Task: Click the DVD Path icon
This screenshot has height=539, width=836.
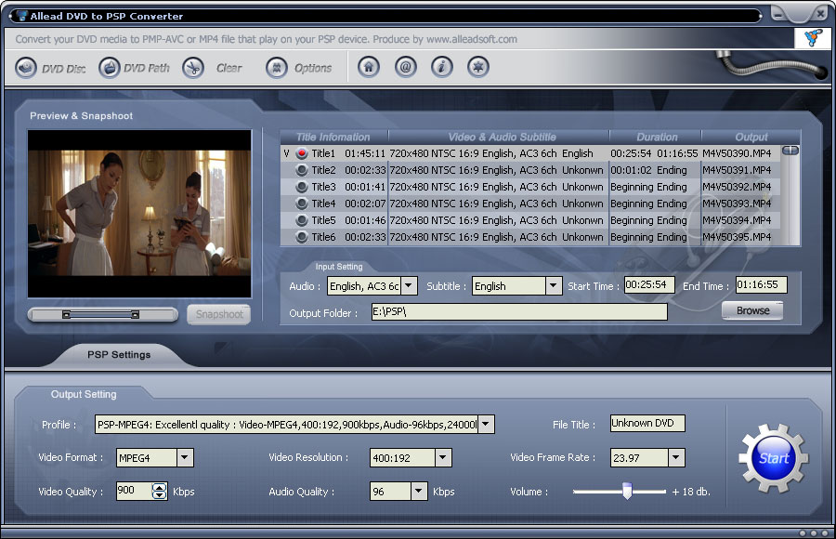Action: (x=109, y=67)
